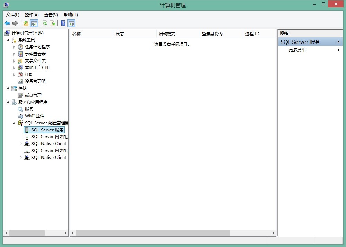Select SQL Server 网络配 directly below SQL Server 服务
Screen dimensions: 346x247
click(49, 137)
